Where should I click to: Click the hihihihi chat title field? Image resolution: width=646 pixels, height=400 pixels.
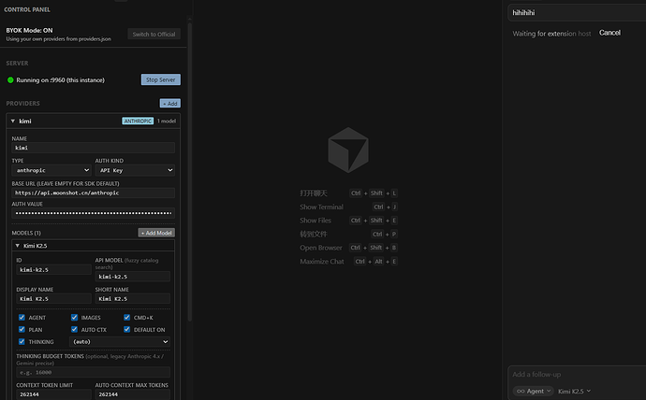pos(577,13)
